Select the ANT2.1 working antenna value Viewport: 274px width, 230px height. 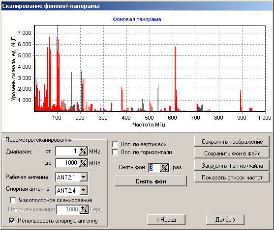[68, 177]
